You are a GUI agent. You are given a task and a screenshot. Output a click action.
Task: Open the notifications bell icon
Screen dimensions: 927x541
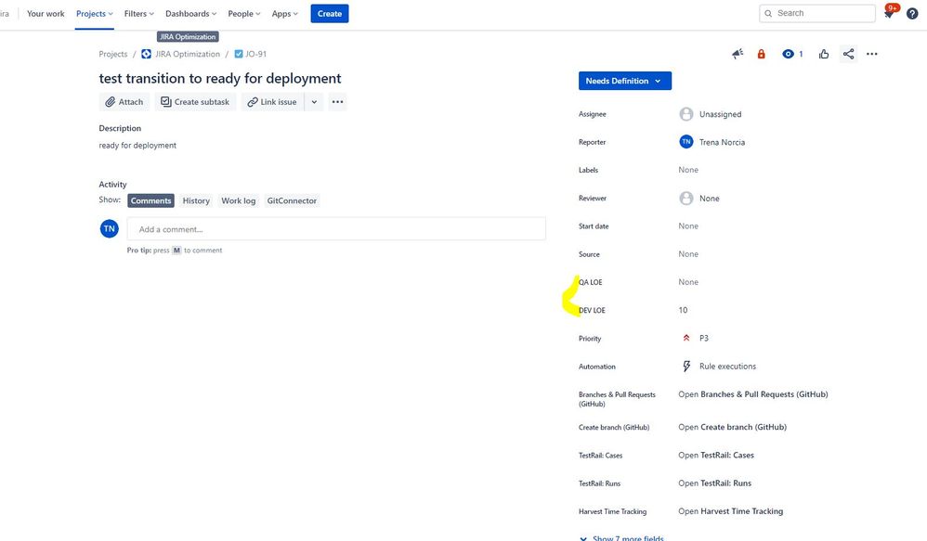pyautogui.click(x=889, y=14)
